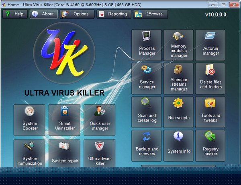Click the UVK round logo
241x185 pixels.
point(64,53)
